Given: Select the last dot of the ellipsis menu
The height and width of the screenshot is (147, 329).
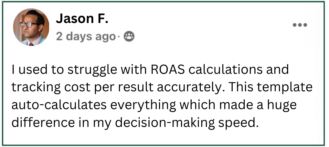Looking at the screenshot, I should click(x=305, y=25).
